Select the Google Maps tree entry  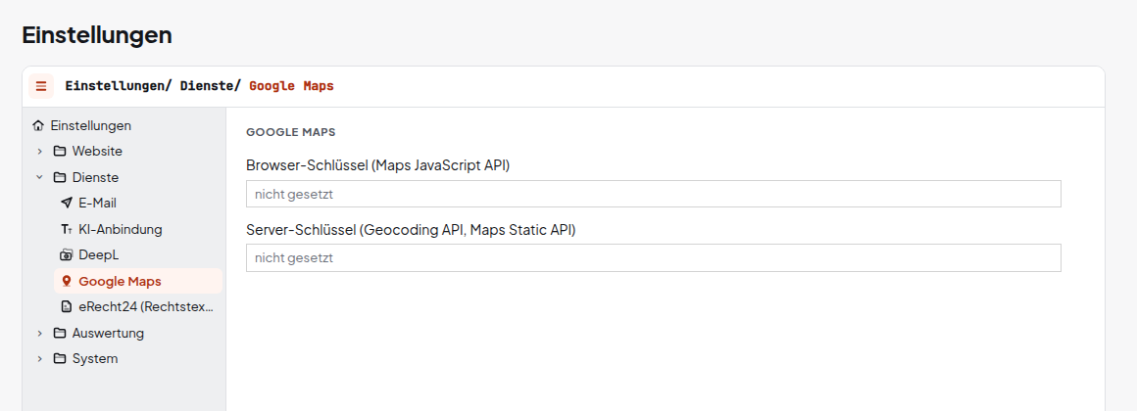coord(138,282)
